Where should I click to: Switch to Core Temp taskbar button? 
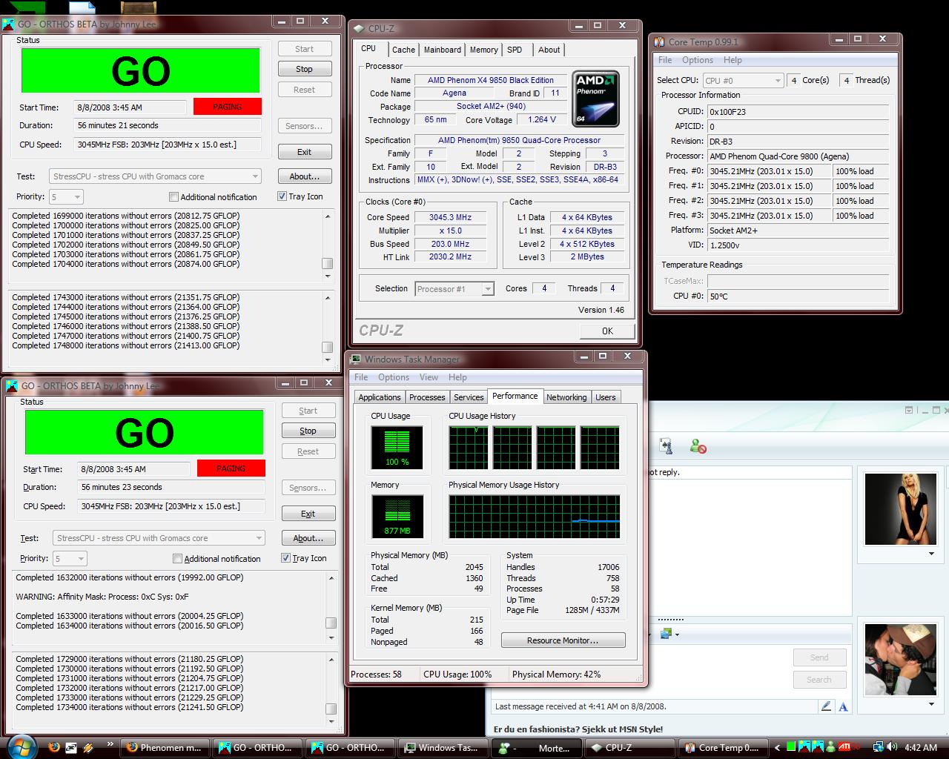tap(722, 748)
